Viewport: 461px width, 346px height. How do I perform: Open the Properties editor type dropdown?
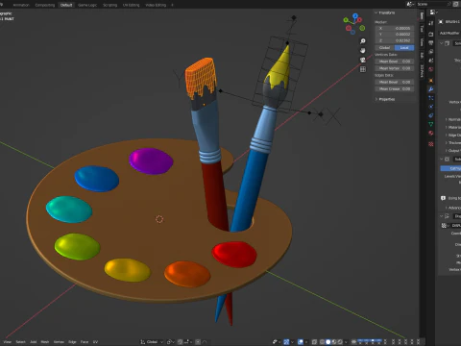click(433, 12)
